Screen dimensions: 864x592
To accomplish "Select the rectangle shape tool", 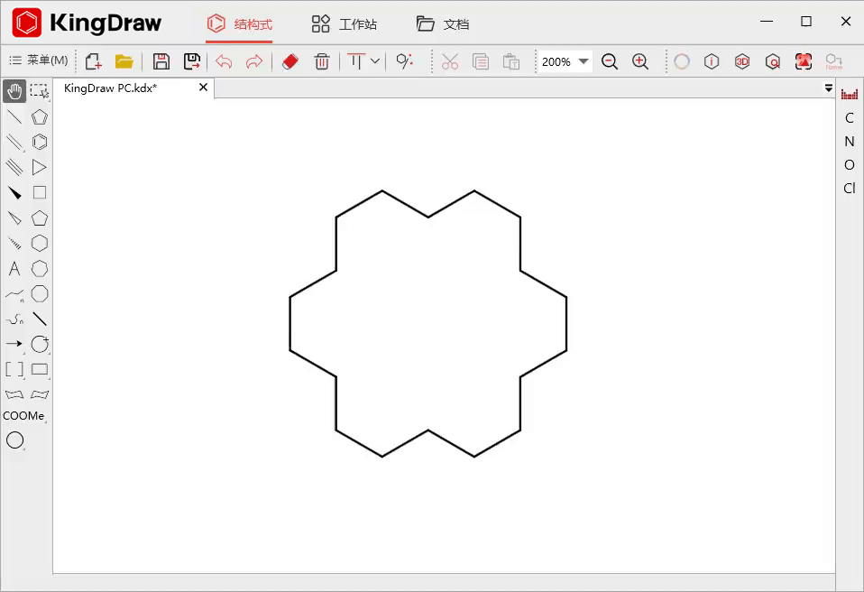I will coord(40,369).
